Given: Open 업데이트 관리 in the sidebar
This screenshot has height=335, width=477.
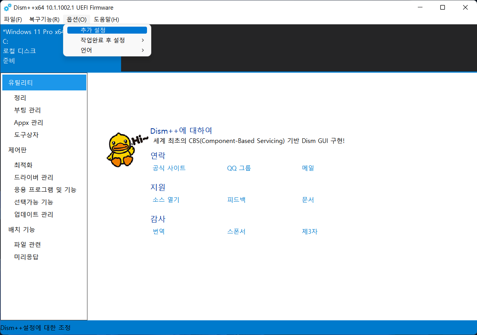Looking at the screenshot, I should click(34, 215).
